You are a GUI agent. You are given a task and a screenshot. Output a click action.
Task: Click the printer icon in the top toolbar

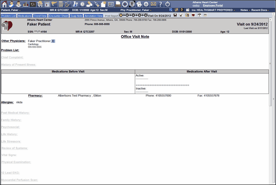[118, 4]
